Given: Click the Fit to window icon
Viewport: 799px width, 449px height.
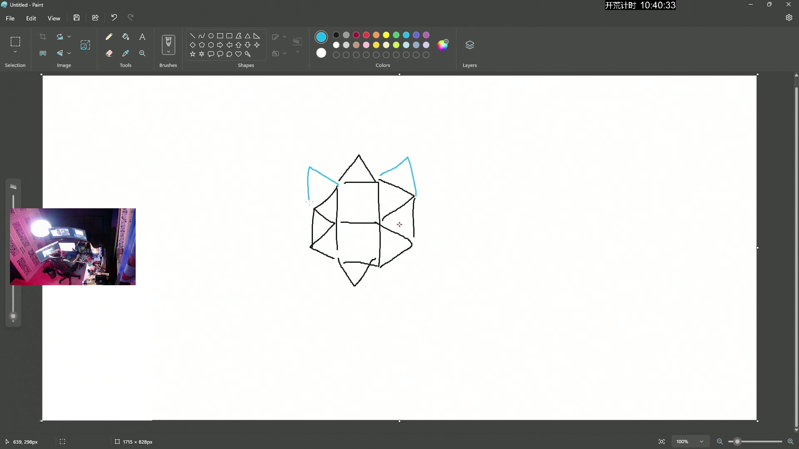Looking at the screenshot, I should point(662,442).
